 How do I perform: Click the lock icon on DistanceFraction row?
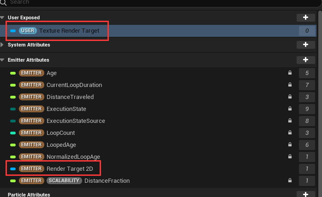point(290,180)
